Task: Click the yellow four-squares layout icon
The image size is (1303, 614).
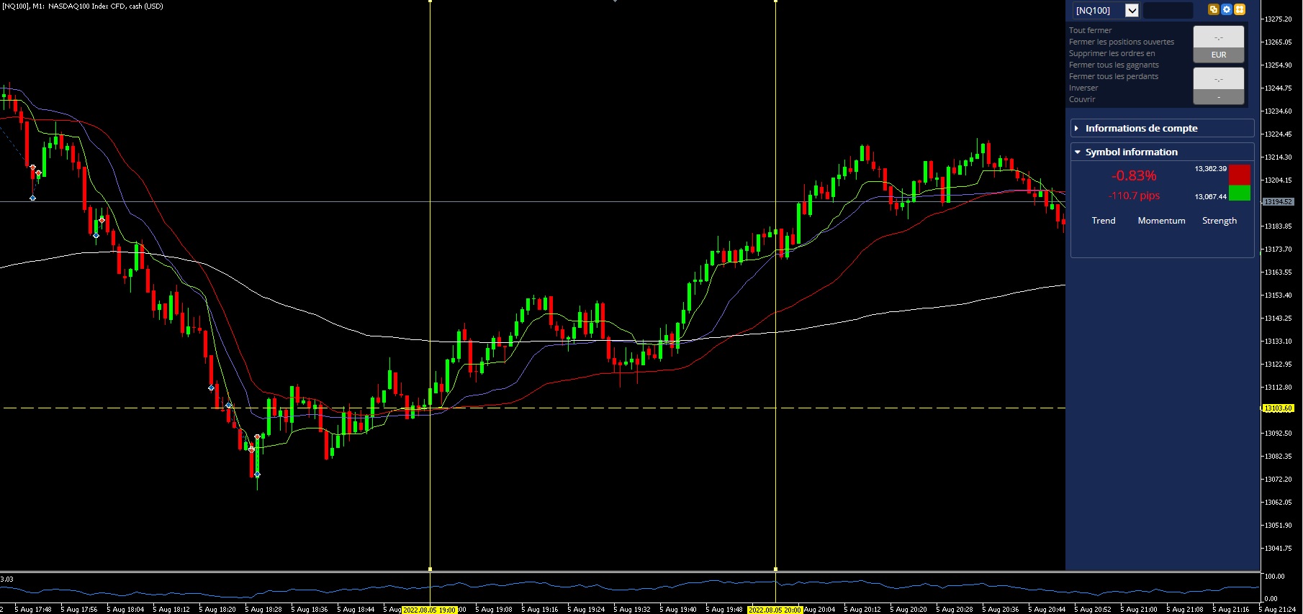Action: click(1240, 9)
